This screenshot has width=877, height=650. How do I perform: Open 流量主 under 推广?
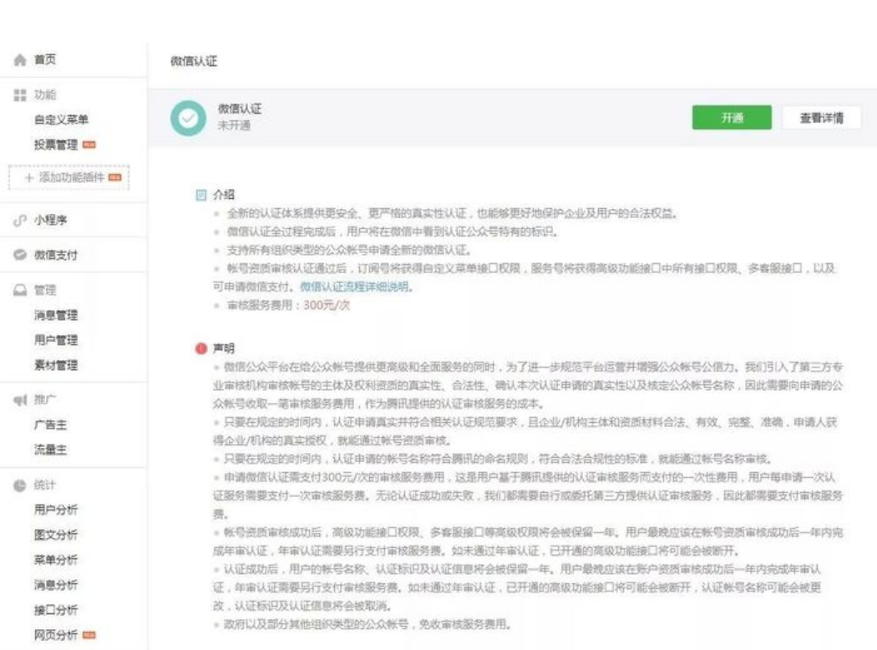pos(50,449)
